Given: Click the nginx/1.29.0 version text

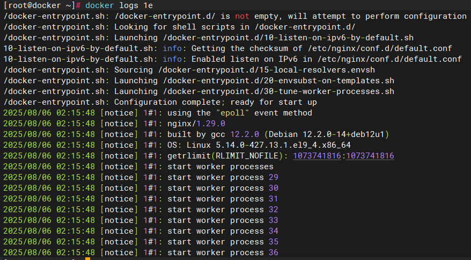Looking at the screenshot, I should click(196, 124).
